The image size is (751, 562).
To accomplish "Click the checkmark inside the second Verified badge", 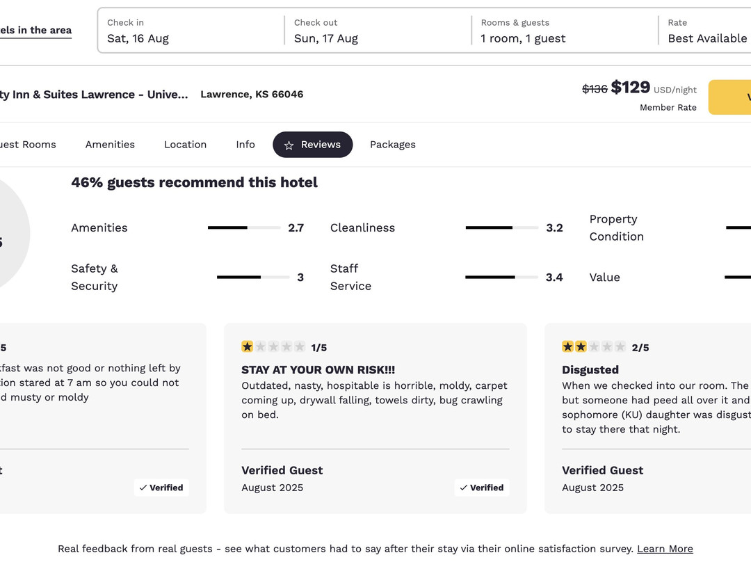I will pyautogui.click(x=465, y=488).
